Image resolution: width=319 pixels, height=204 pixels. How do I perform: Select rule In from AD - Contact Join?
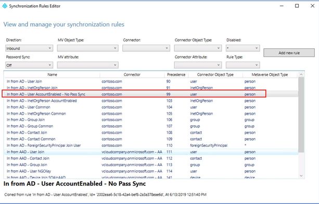(151, 132)
